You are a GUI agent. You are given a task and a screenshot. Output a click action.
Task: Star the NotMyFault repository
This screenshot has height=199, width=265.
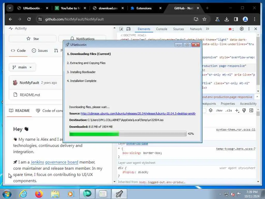tap(32, 39)
